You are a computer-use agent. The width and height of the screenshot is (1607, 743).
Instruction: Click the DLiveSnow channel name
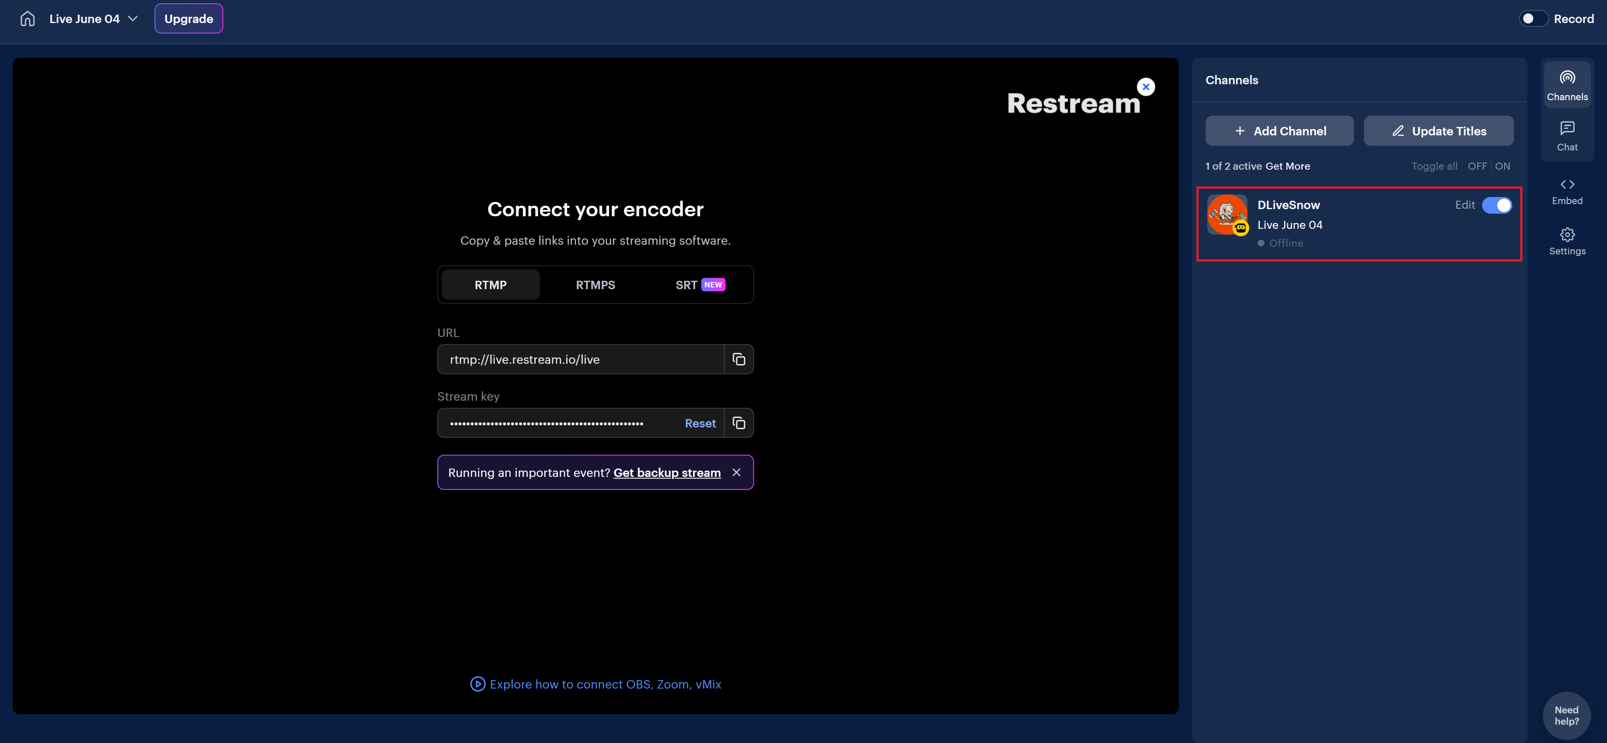[x=1288, y=205]
